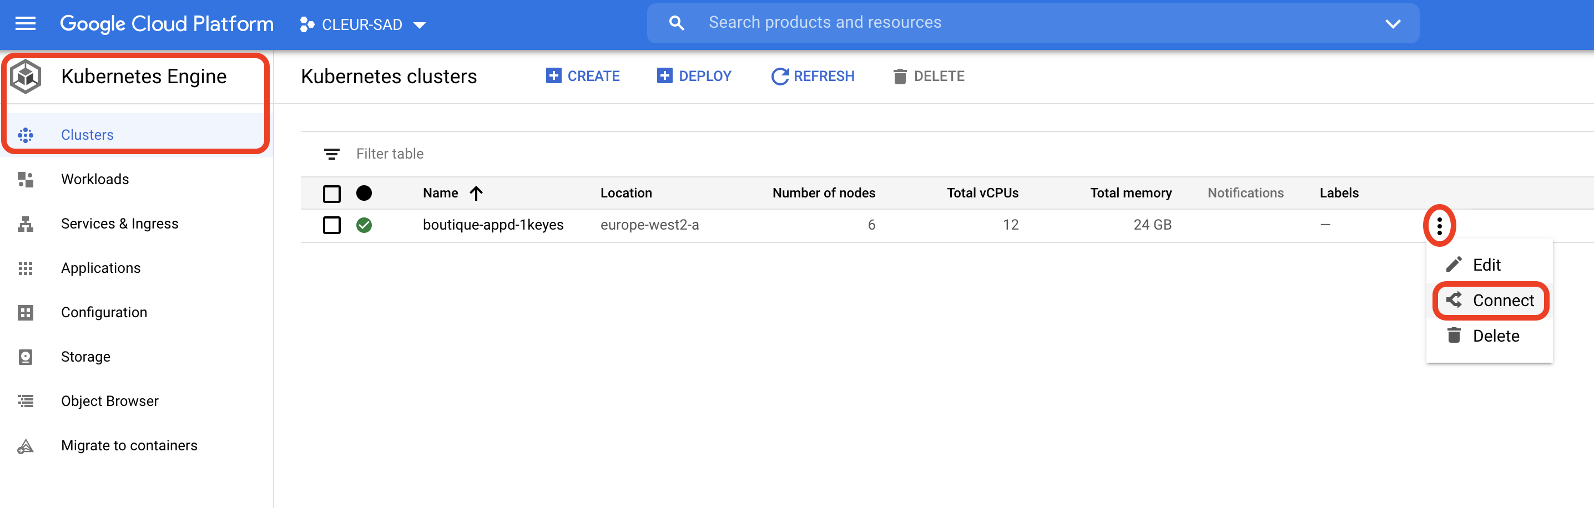
Task: Click the Connect share icon in menu
Action: [1454, 299]
